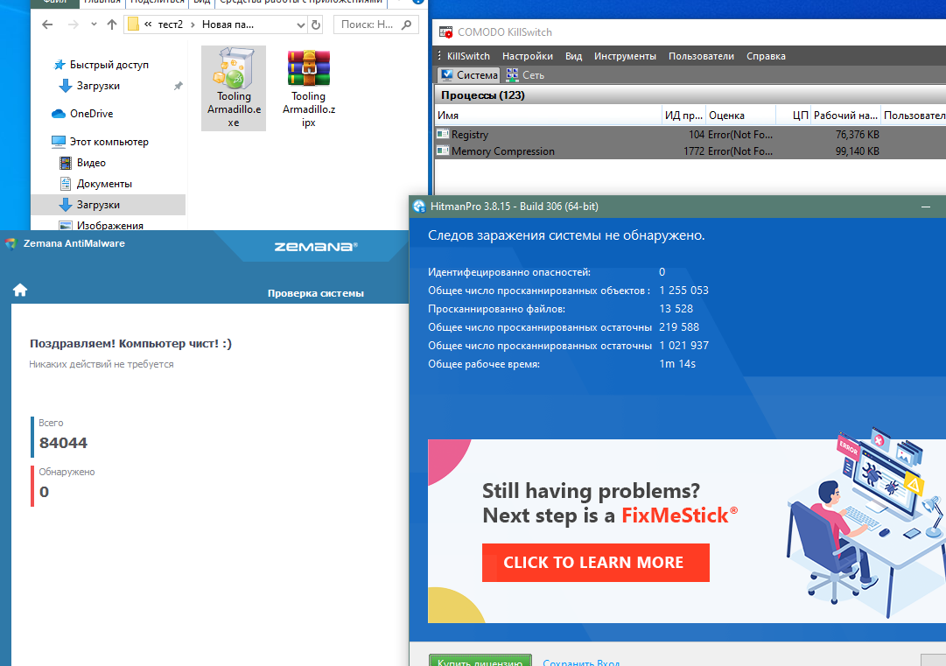Screen dimensions: 946x666
Task: Switch to Сеть tab in KillSwitch
Action: (x=525, y=74)
